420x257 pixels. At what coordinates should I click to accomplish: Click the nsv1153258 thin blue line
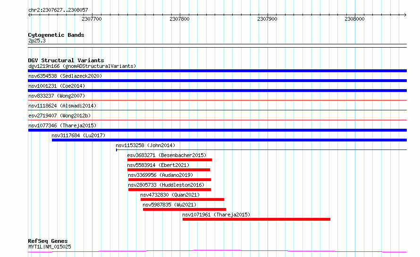click(x=261, y=150)
